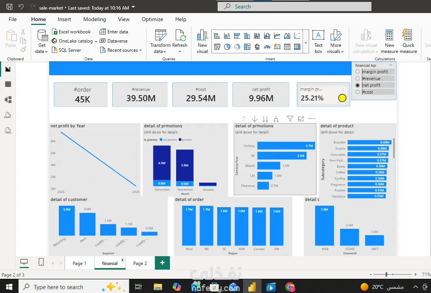Insert a clustered column chart visual
The height and width of the screenshot is (293, 431).
[247, 36]
